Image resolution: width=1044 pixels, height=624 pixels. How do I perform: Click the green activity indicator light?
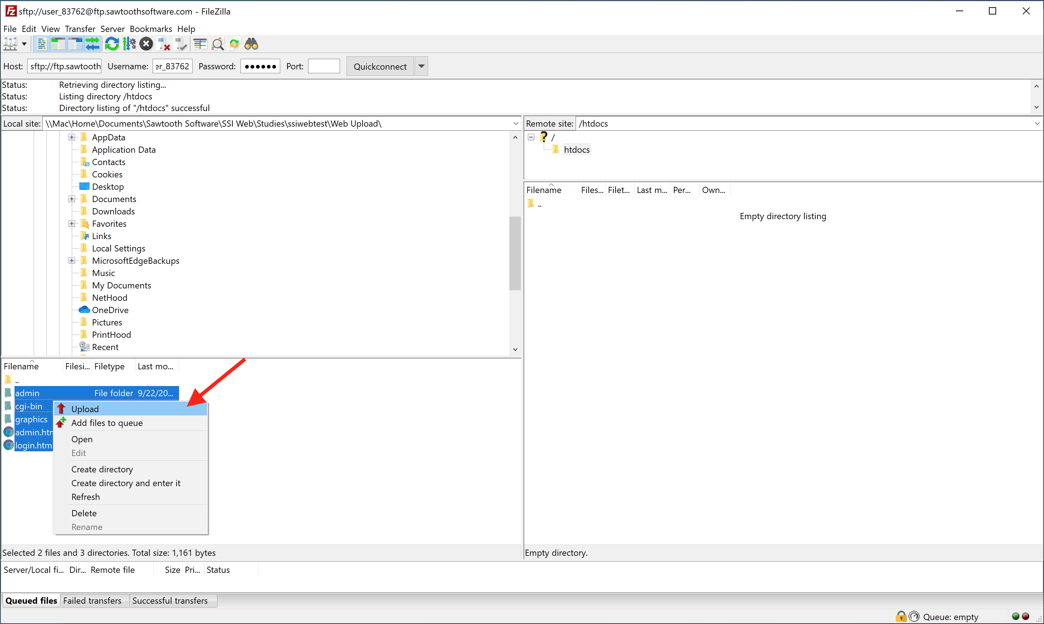point(1016,616)
